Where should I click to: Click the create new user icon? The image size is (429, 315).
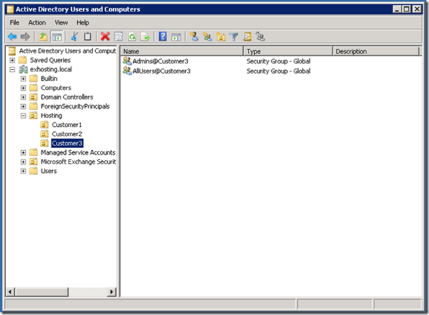(194, 37)
